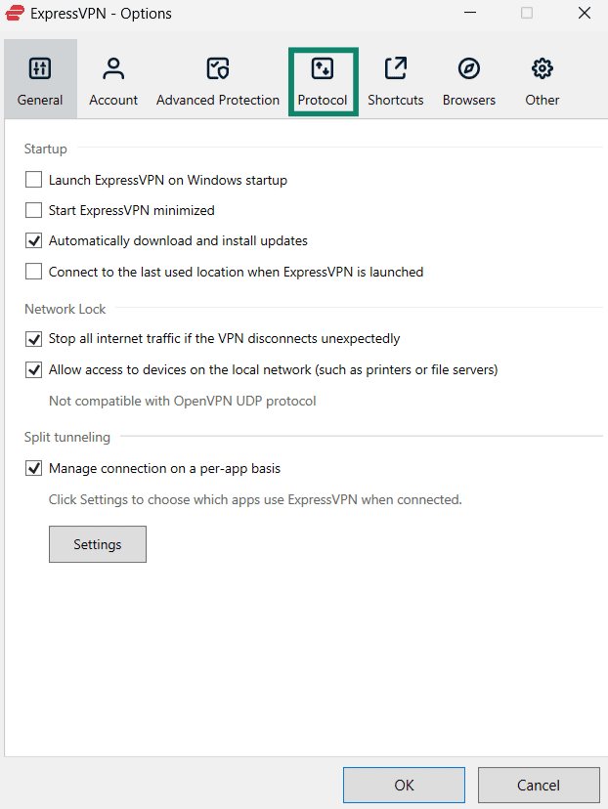608x809 pixels.
Task: Select the General keyboard icon
Action: [39, 68]
